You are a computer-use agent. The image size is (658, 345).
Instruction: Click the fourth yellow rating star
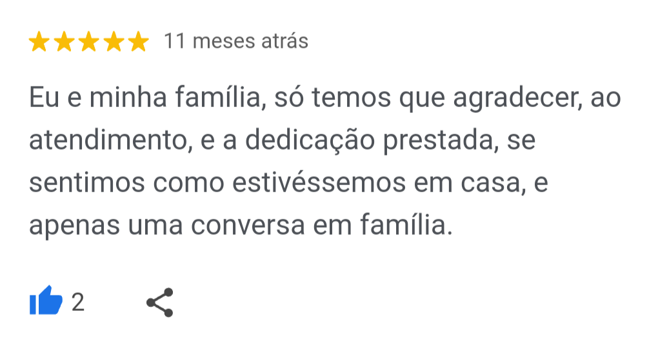point(114,43)
